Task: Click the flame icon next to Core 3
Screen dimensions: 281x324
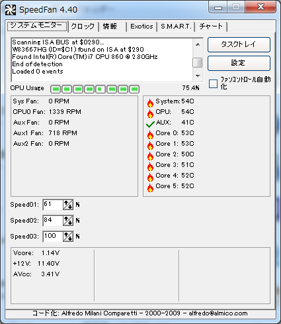Action: 150,166
